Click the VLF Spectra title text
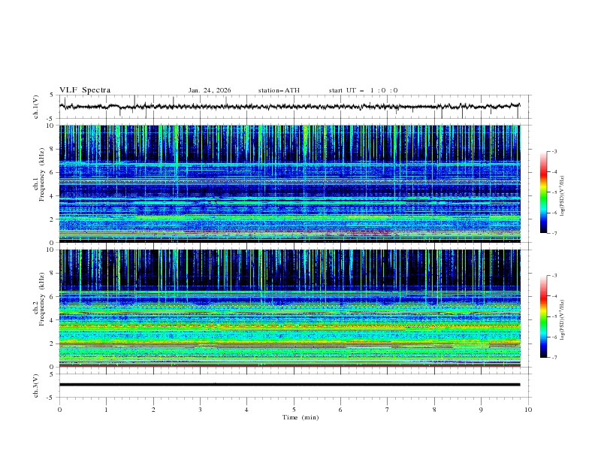 point(85,90)
